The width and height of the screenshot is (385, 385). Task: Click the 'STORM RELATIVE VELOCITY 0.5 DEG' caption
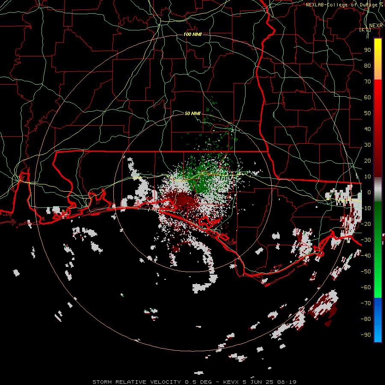pyautogui.click(x=152, y=382)
